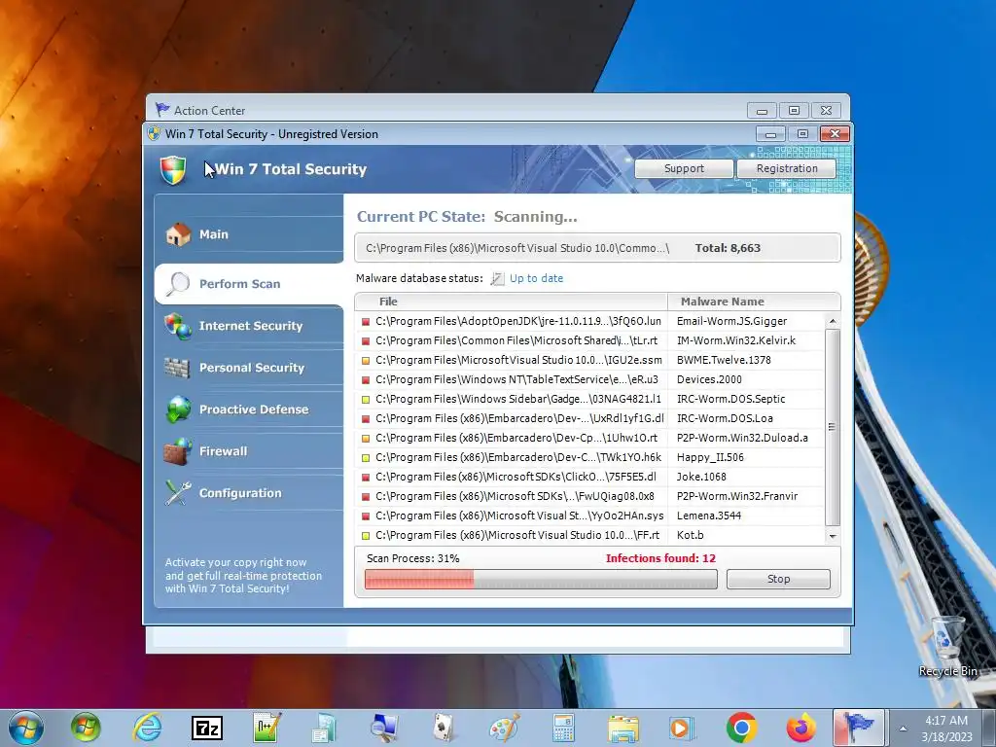Open Proactive Defense in the sidebar
996x747 pixels.
click(249, 409)
